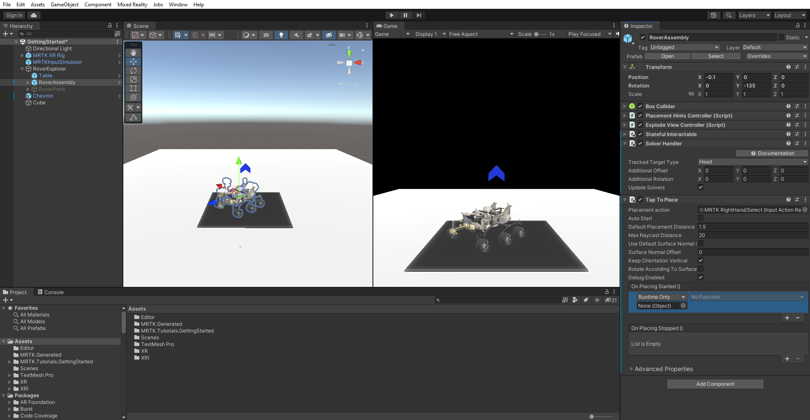Click the Add Component button
Viewport: 810px width, 420px height.
tap(715, 384)
